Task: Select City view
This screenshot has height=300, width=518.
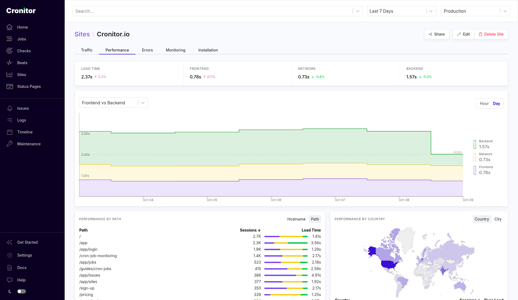Action: [x=498, y=219]
